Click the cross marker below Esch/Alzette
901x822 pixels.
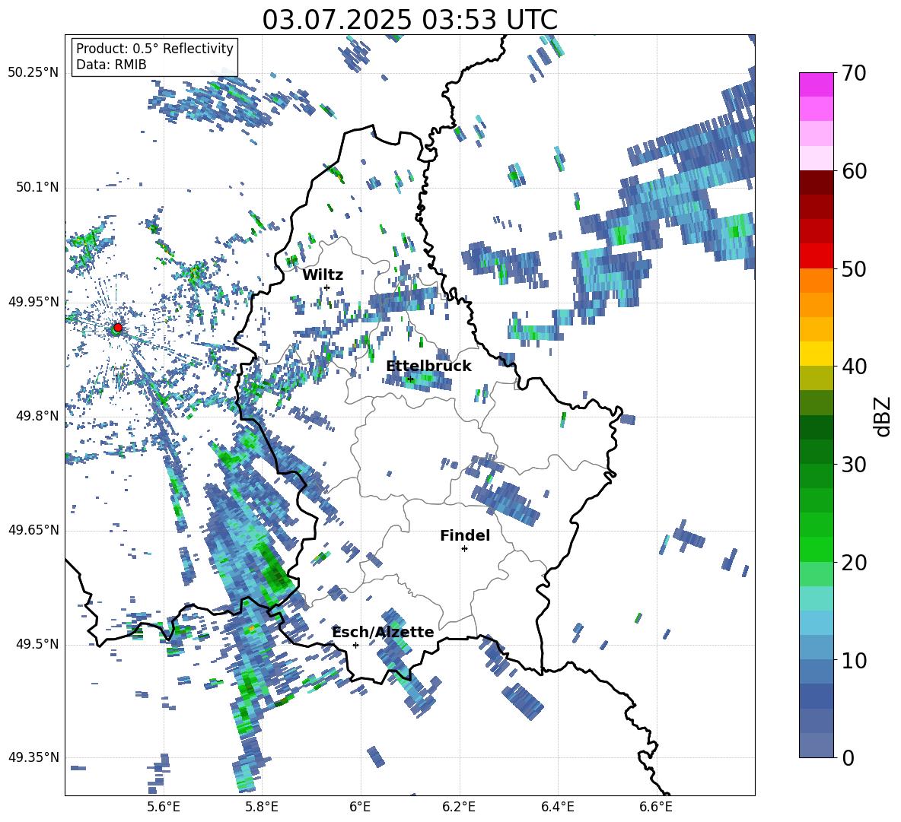pos(355,645)
